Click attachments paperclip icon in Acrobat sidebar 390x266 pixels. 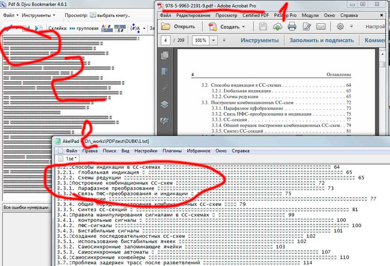[x=164, y=88]
